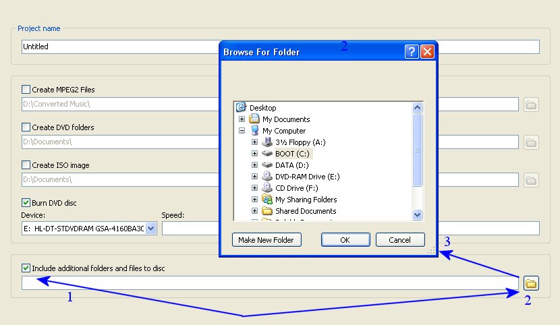
Task: Collapse the My Computer tree node
Action: pyautogui.click(x=242, y=131)
